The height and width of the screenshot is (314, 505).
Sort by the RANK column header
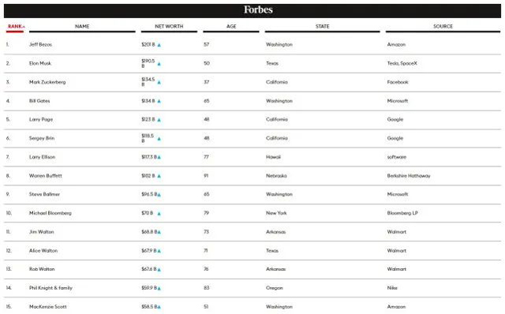coord(15,26)
